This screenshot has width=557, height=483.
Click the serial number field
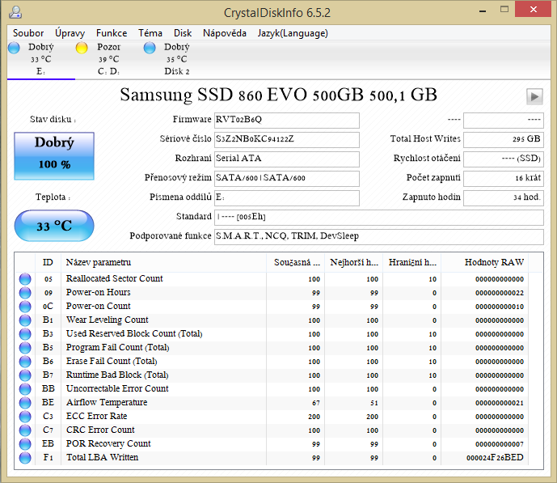coord(286,139)
